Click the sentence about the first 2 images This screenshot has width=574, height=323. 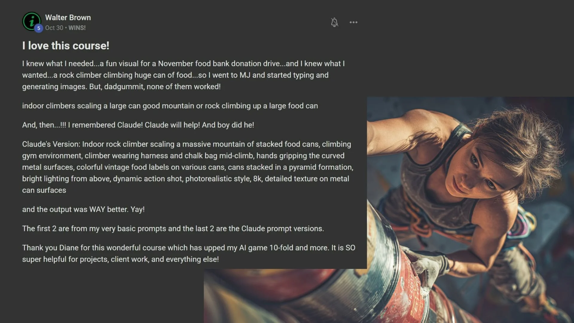[x=173, y=228]
